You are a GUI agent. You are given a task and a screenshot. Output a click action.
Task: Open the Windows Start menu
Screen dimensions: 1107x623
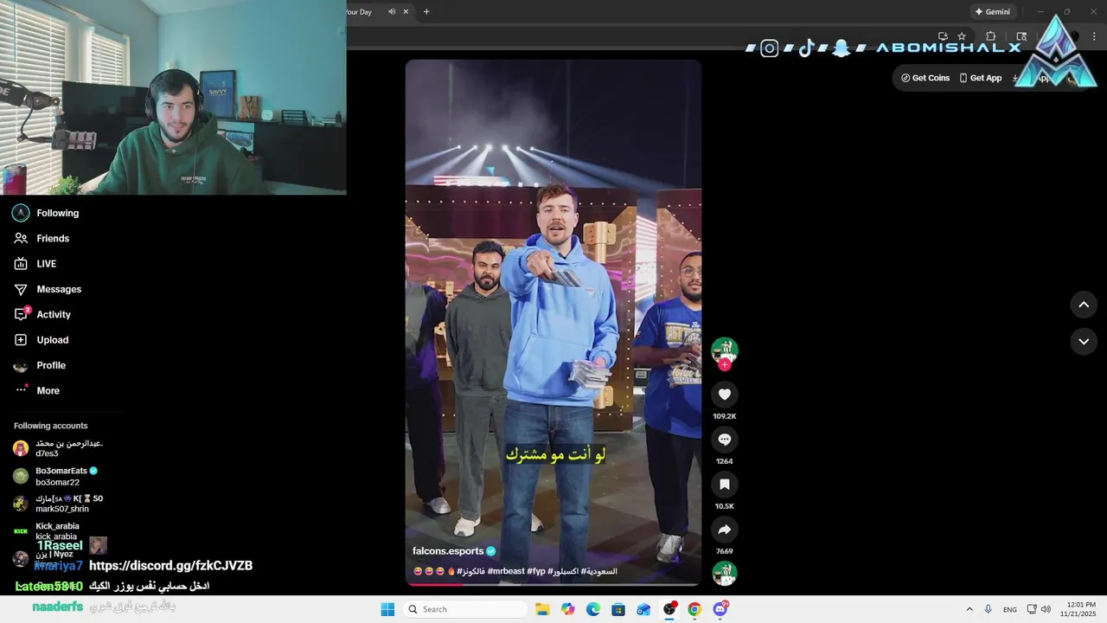coord(387,609)
